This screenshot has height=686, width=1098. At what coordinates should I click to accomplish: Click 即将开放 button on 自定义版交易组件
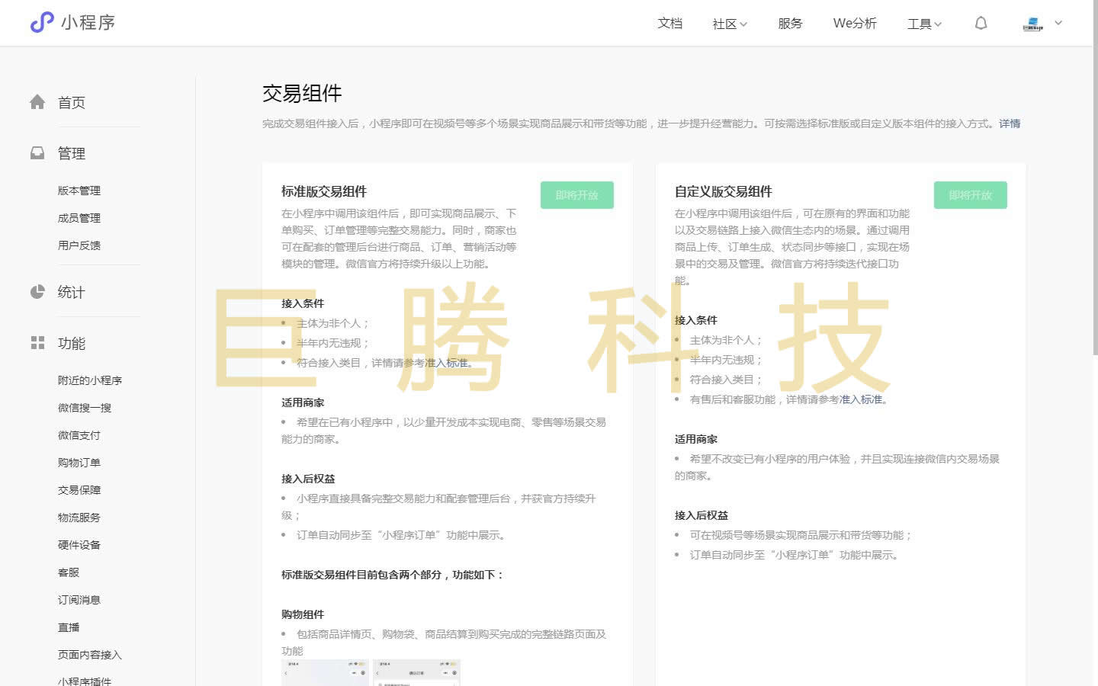click(971, 195)
